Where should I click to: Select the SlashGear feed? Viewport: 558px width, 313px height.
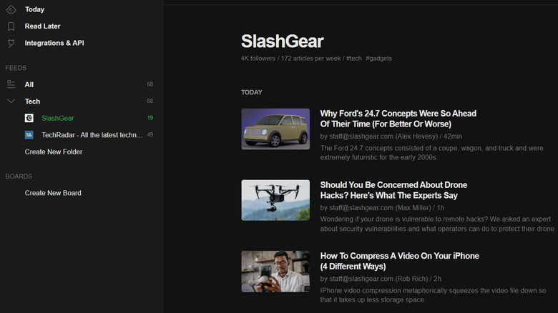(57, 118)
